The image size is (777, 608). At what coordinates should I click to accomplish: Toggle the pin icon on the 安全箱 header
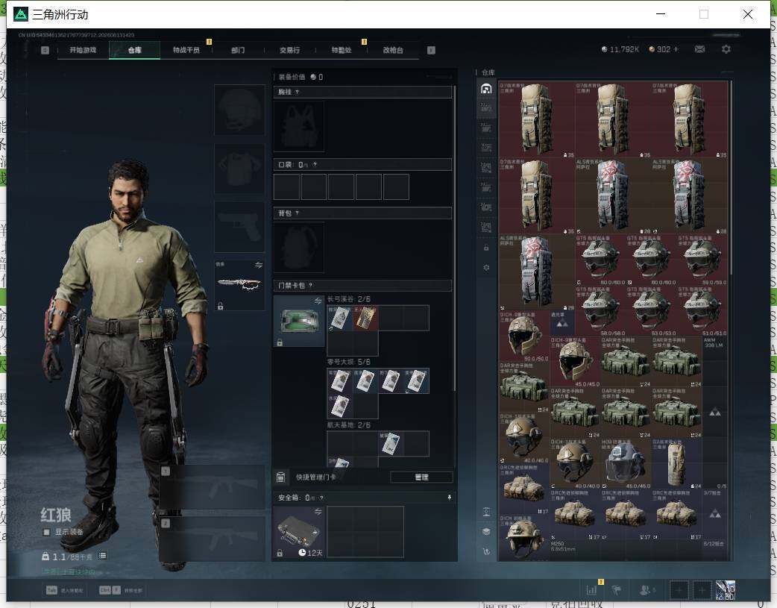449,498
